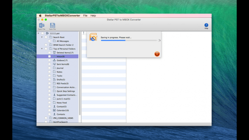Collapse Top of Personal Folders

tap(42, 49)
